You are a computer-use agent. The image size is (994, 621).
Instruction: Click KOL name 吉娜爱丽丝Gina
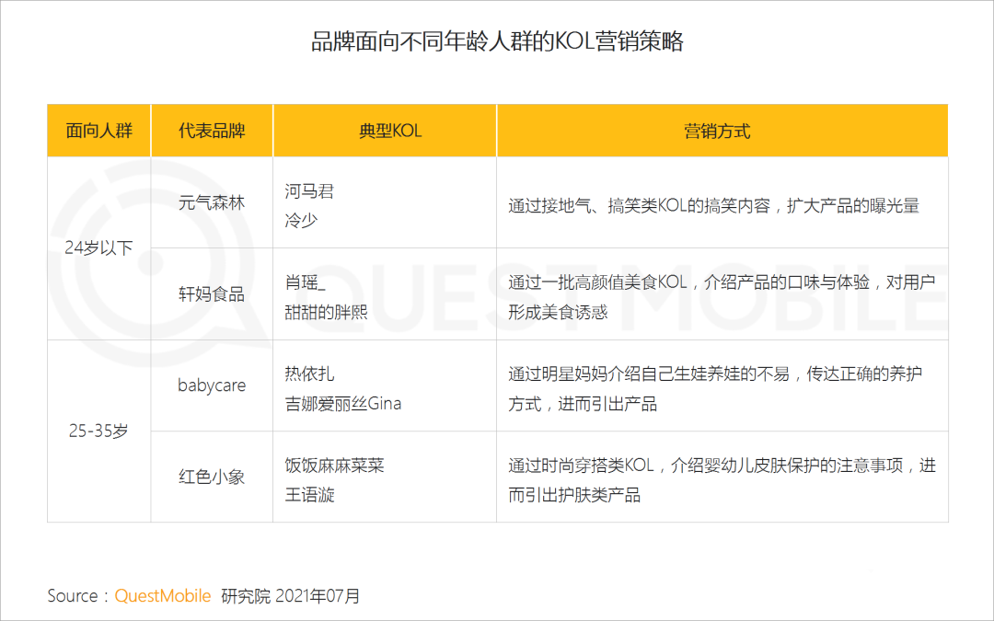pyautogui.click(x=343, y=403)
